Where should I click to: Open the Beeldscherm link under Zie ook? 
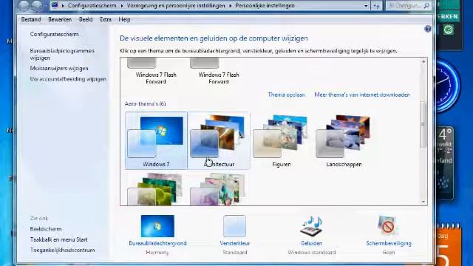pyautogui.click(x=46, y=229)
